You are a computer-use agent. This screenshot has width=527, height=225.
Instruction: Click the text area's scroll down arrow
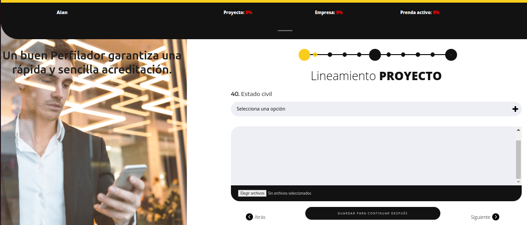pyautogui.click(x=518, y=181)
